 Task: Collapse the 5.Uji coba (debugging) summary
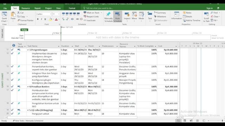[x=28, y=110]
